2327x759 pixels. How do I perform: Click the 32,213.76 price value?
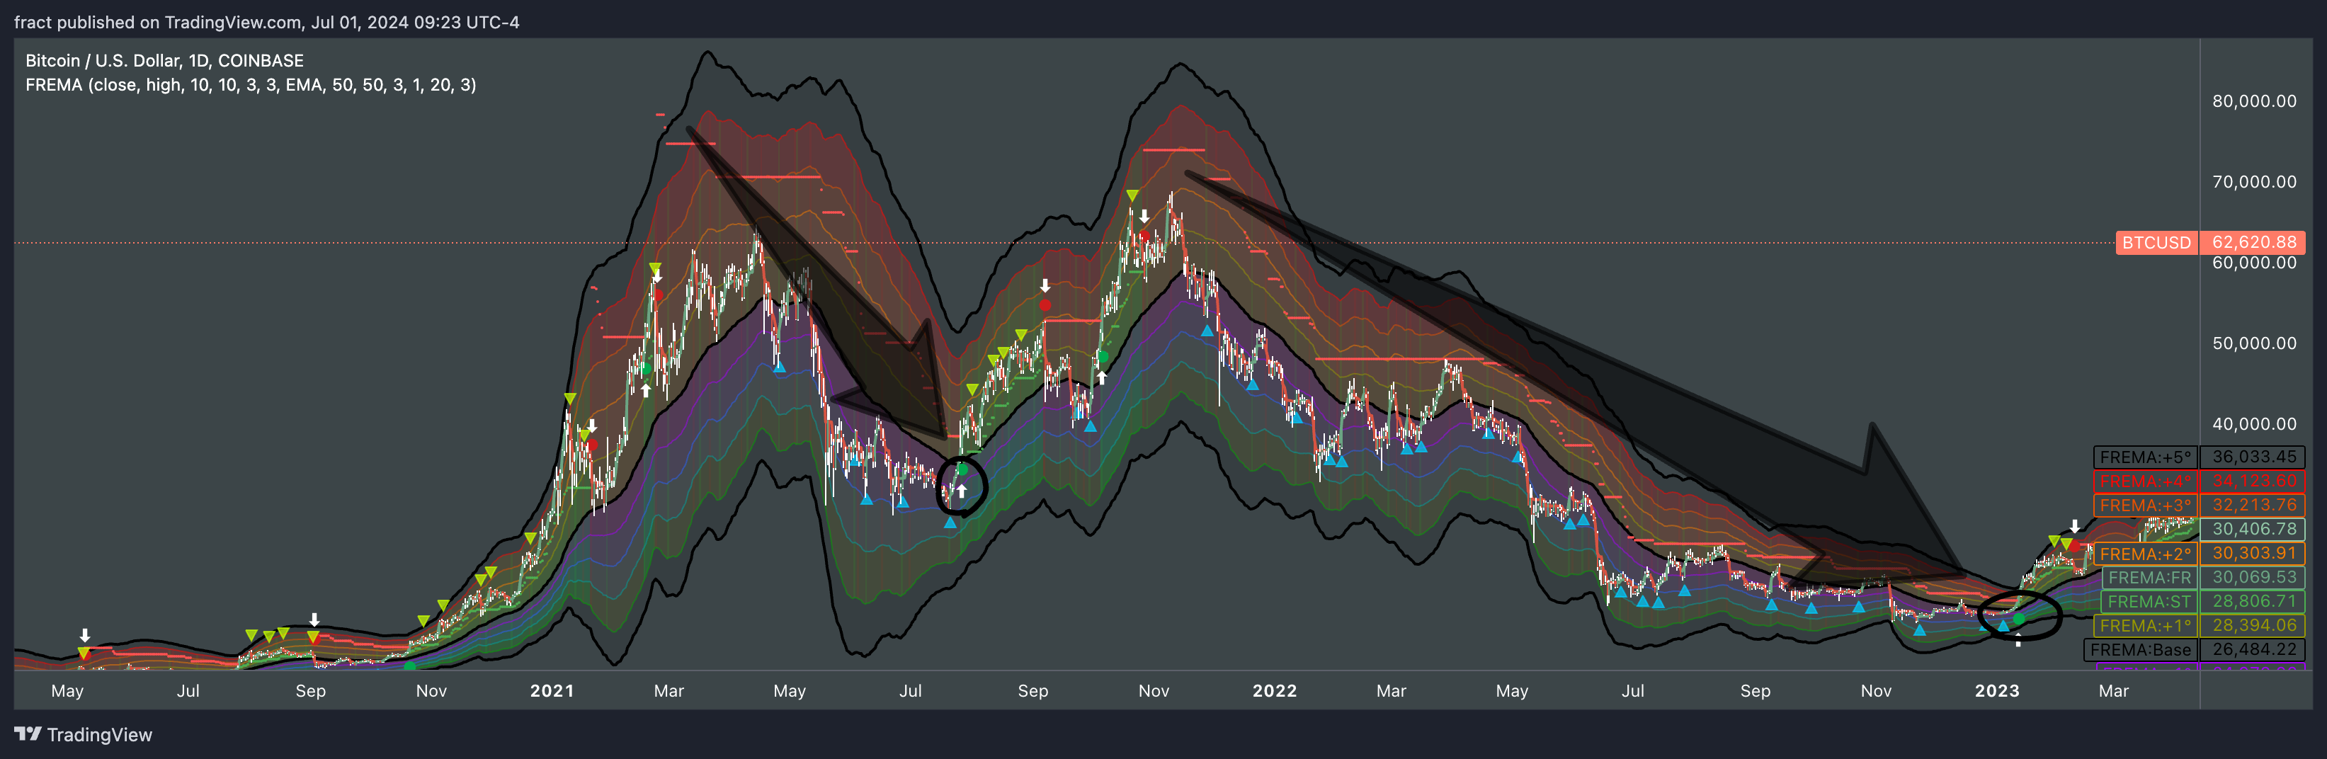pos(2254,505)
